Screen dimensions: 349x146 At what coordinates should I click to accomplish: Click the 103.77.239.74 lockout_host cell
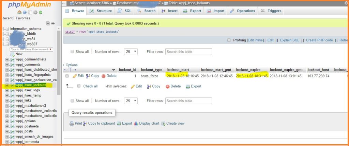click(x=318, y=76)
